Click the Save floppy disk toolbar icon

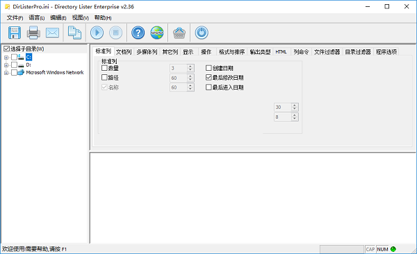click(x=15, y=33)
